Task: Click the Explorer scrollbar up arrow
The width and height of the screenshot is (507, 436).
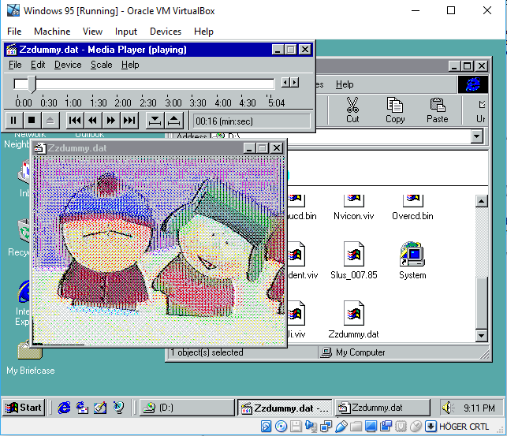Action: (482, 201)
